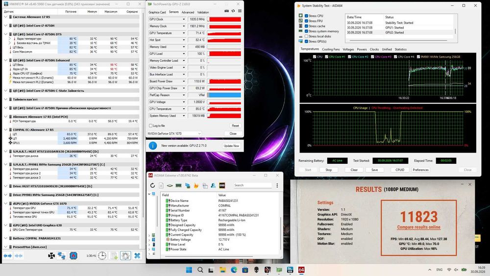
Task: Open Microsoft Edge from the taskbar
Action: click(x=234, y=270)
